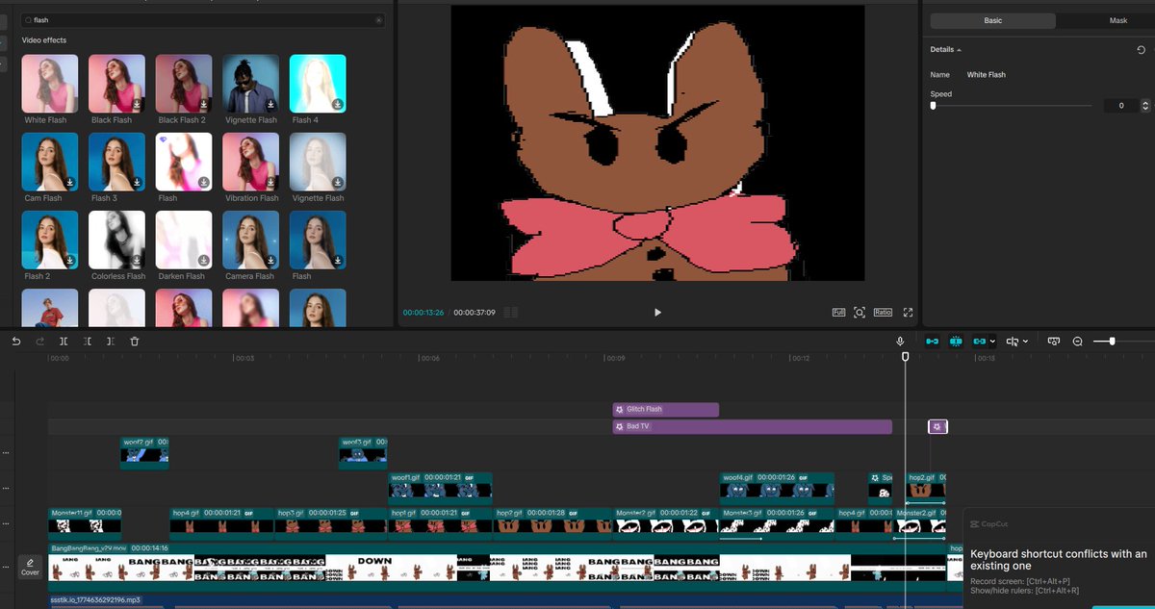Click the Video effects heading
Image resolution: width=1155 pixels, height=609 pixels.
[x=44, y=40]
